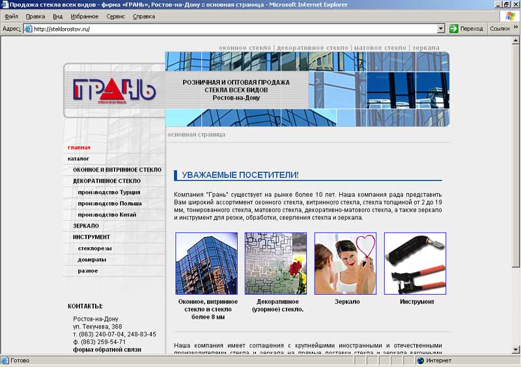Click the vertical scrollbar thumb
The image size is (521, 367).
tap(516, 155)
